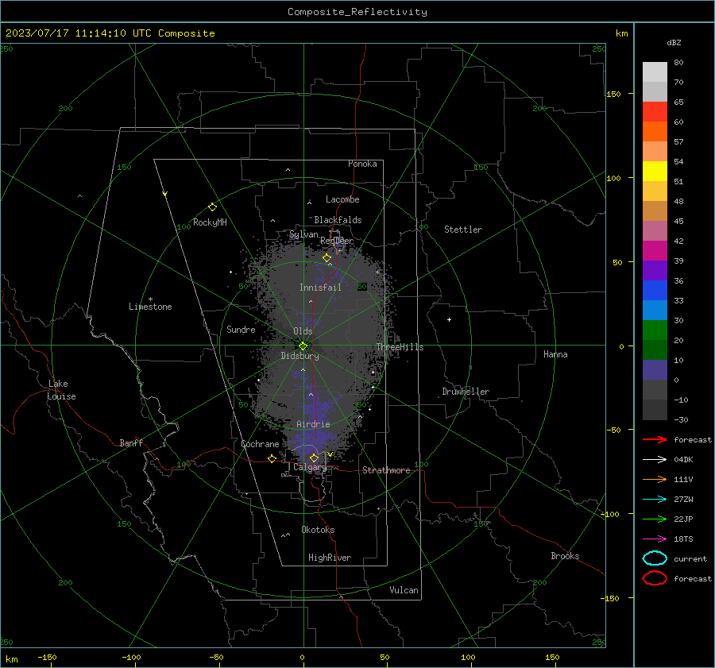Click the Cochrane town label
715x668 pixels.
[x=260, y=444]
